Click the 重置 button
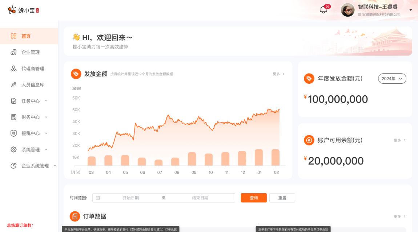 click(282, 198)
